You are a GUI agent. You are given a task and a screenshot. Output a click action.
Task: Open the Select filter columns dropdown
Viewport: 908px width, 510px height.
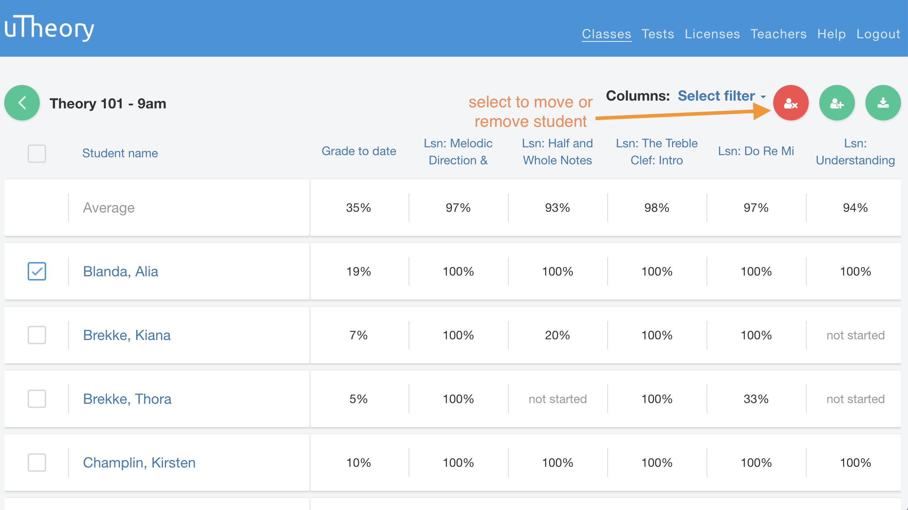coord(722,96)
